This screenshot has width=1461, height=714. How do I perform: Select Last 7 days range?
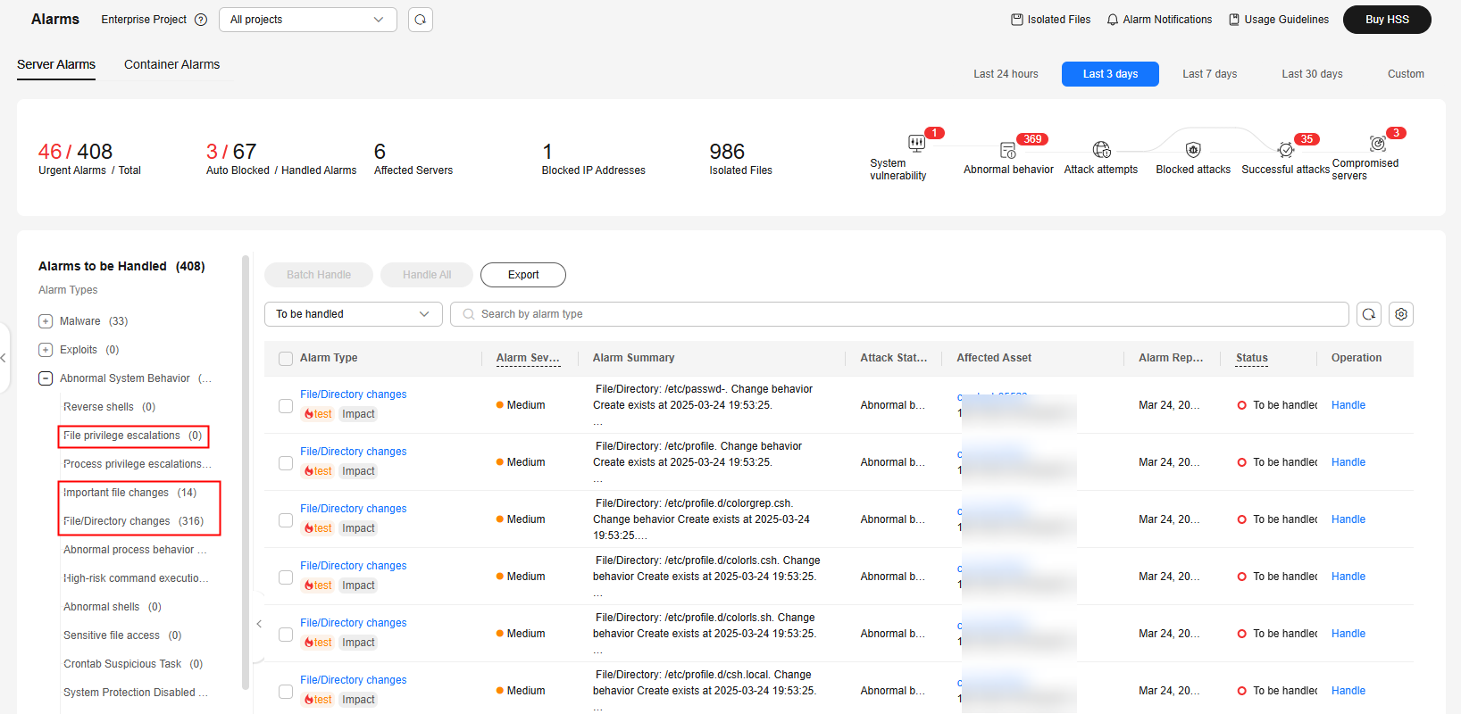(x=1210, y=74)
